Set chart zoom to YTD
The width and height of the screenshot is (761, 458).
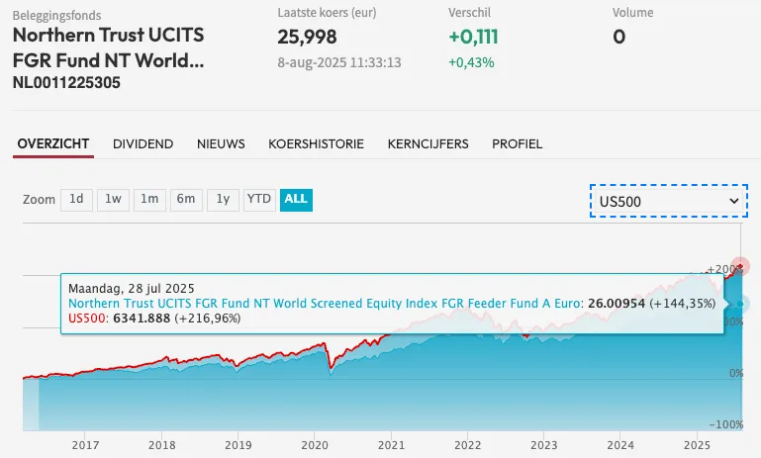pos(259,200)
